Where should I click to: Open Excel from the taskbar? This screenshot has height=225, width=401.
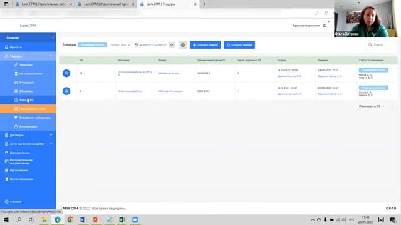point(122,219)
